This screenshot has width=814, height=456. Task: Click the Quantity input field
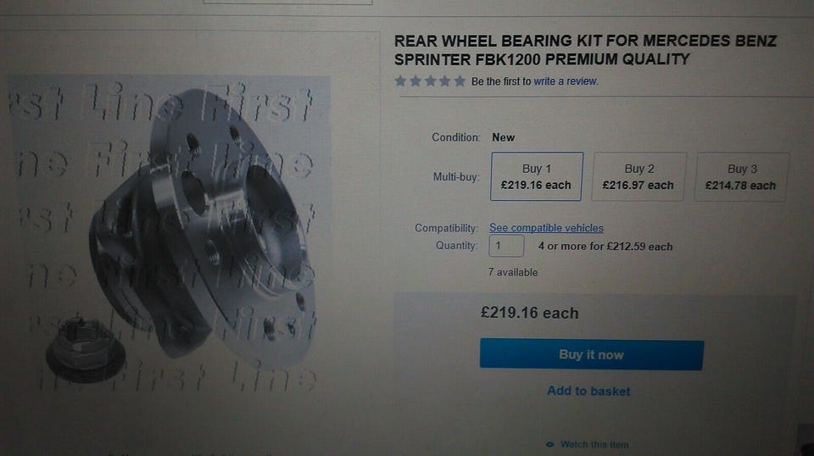(x=506, y=246)
